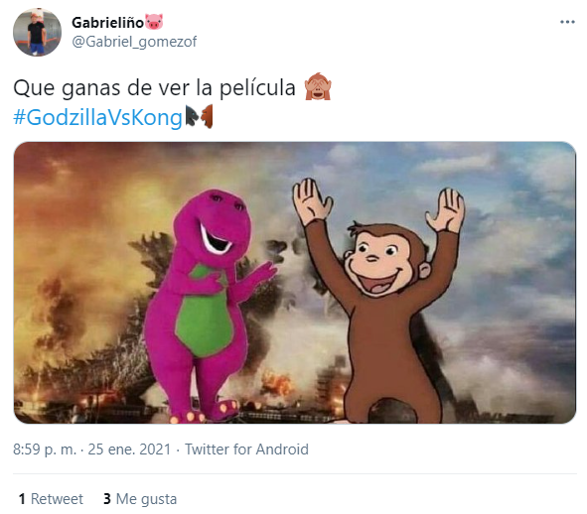
Task: Click the date 25 ene. 2021
Action: point(129,450)
